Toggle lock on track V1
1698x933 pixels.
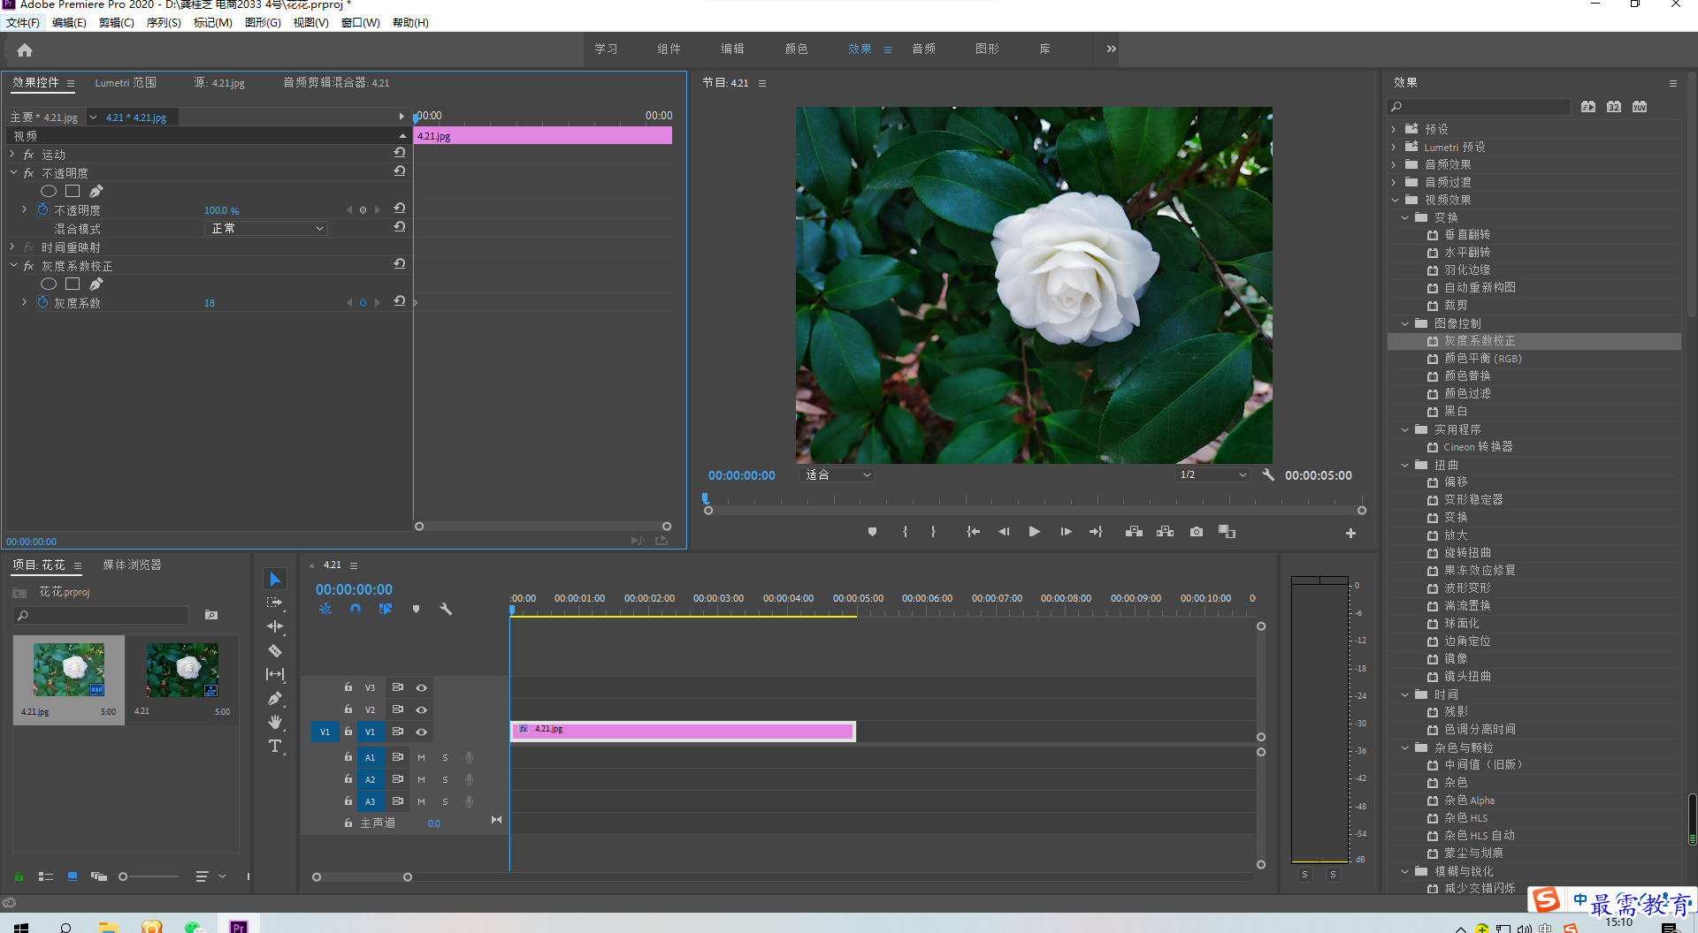(x=348, y=731)
